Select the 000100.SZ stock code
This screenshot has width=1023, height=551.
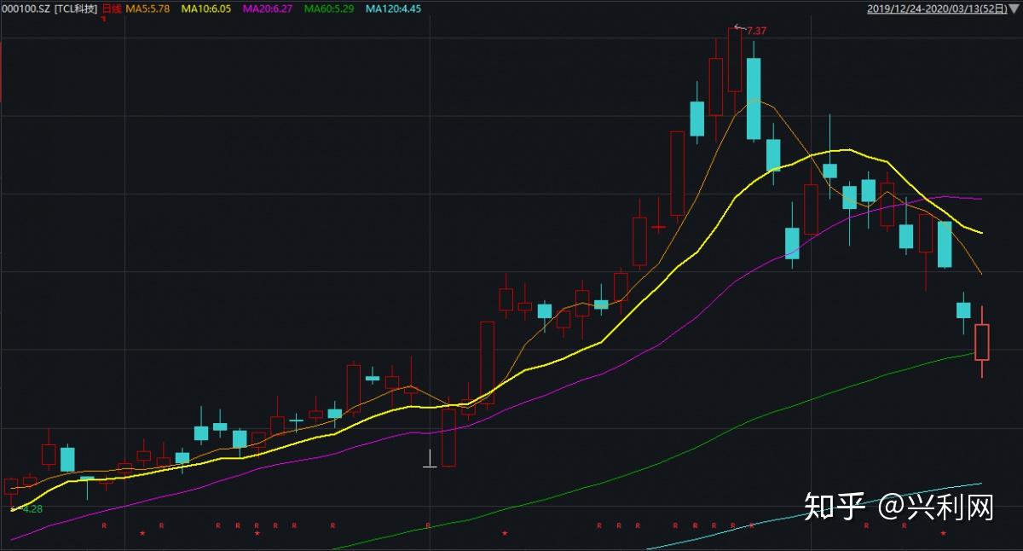(x=25, y=9)
